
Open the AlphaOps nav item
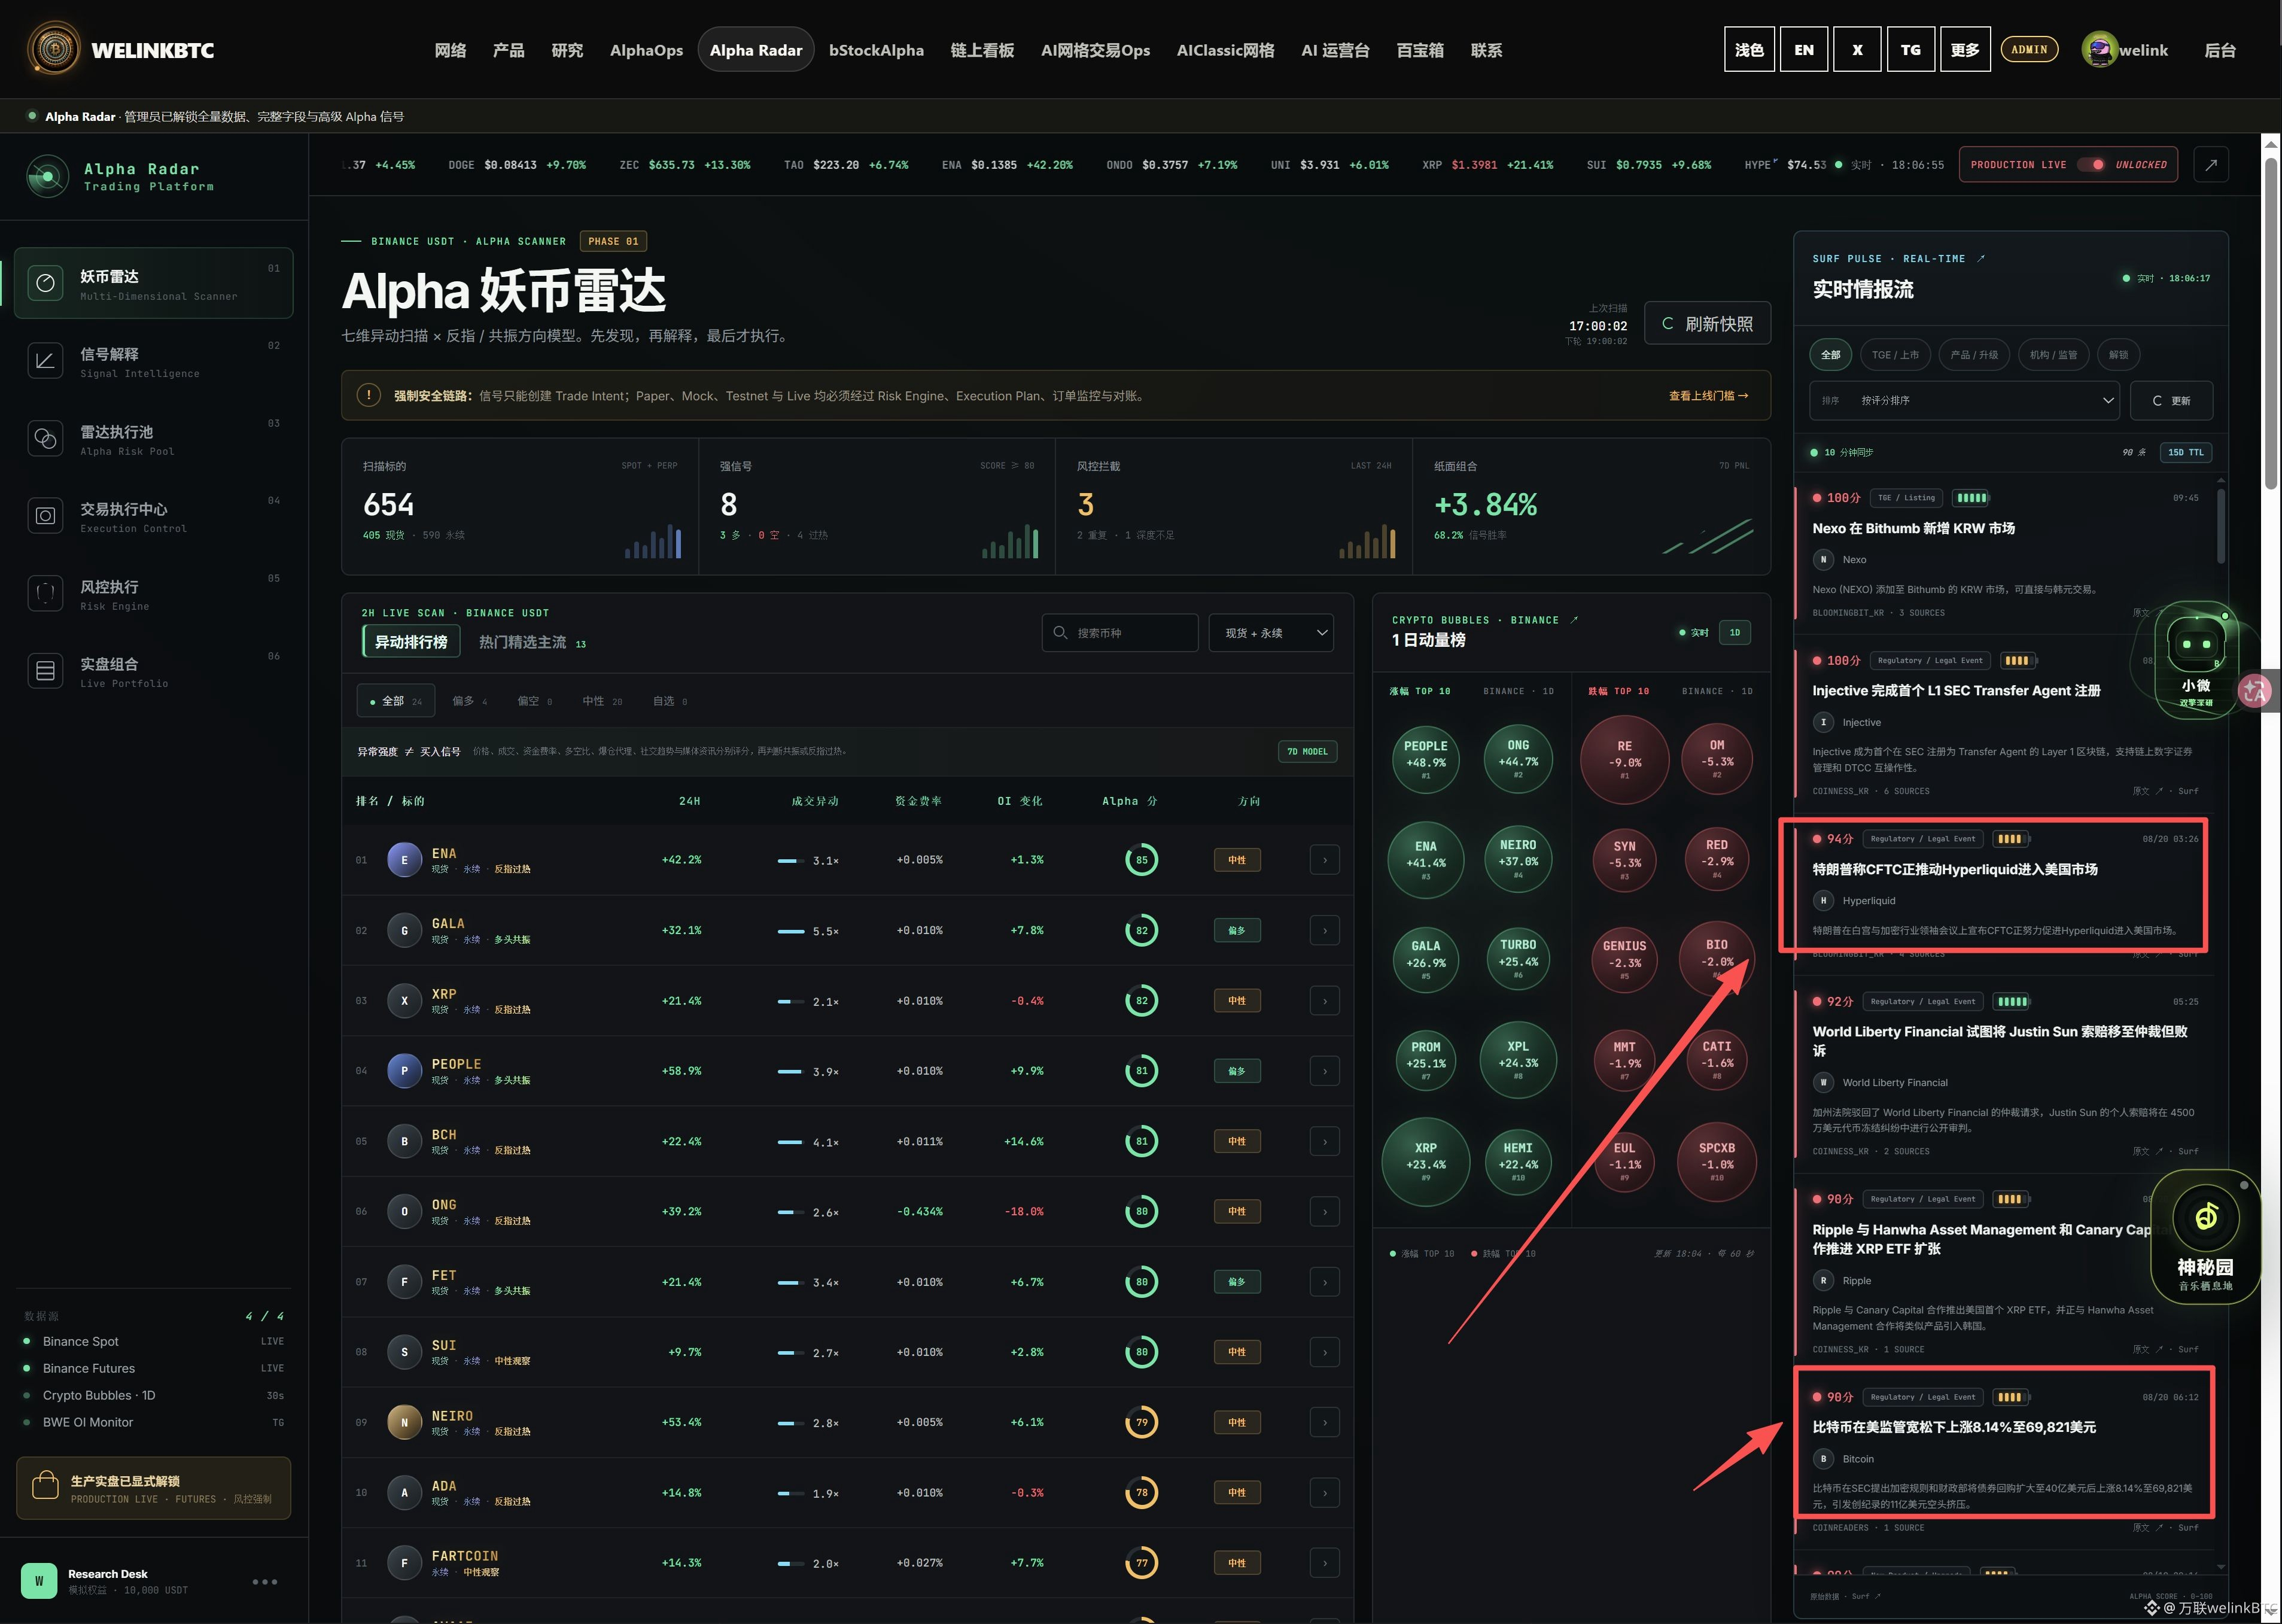tap(647, 50)
